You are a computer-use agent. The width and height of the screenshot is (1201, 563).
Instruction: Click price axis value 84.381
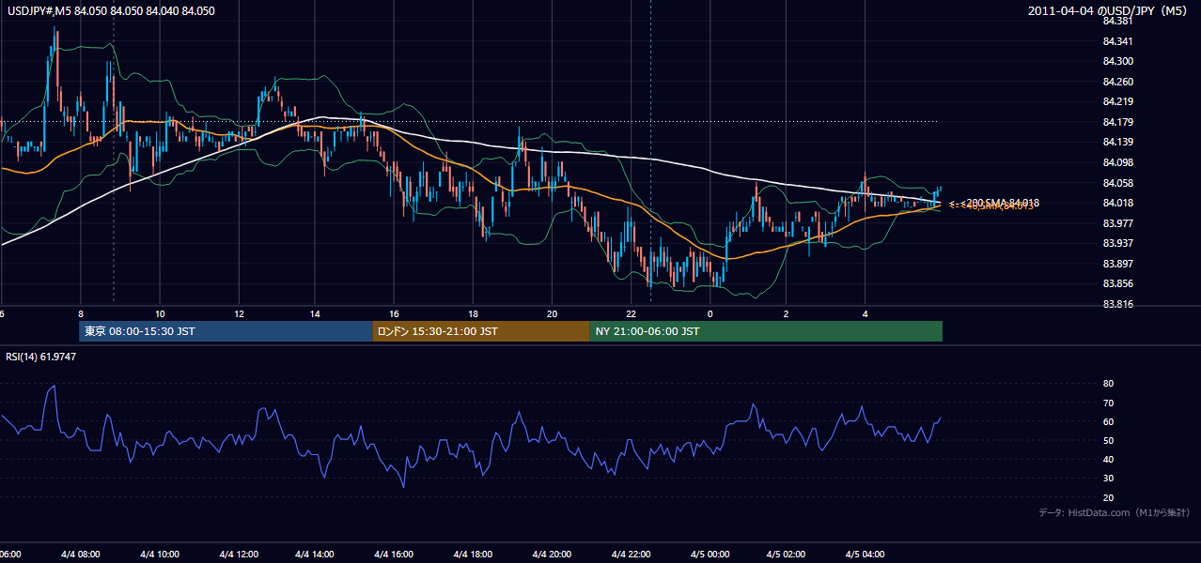coord(1116,21)
